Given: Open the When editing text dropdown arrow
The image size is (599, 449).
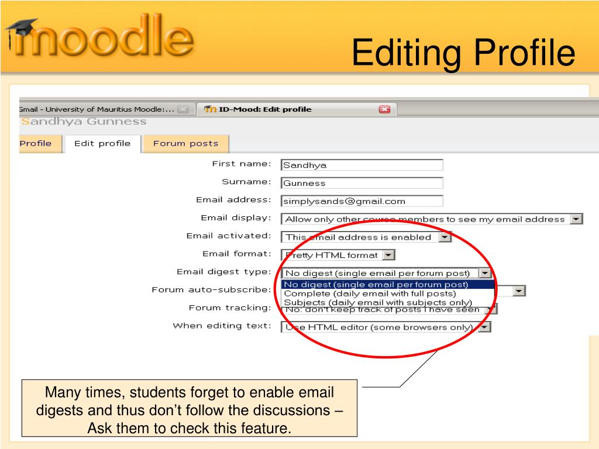Looking at the screenshot, I should [x=485, y=327].
